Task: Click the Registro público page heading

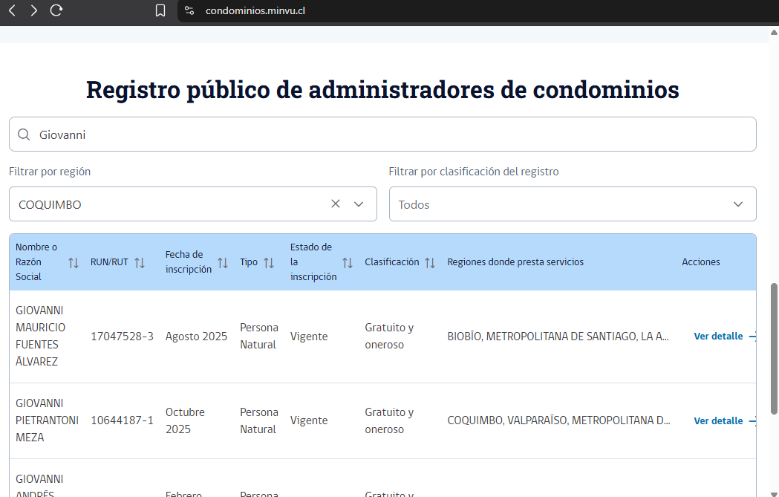Action: pos(382,90)
